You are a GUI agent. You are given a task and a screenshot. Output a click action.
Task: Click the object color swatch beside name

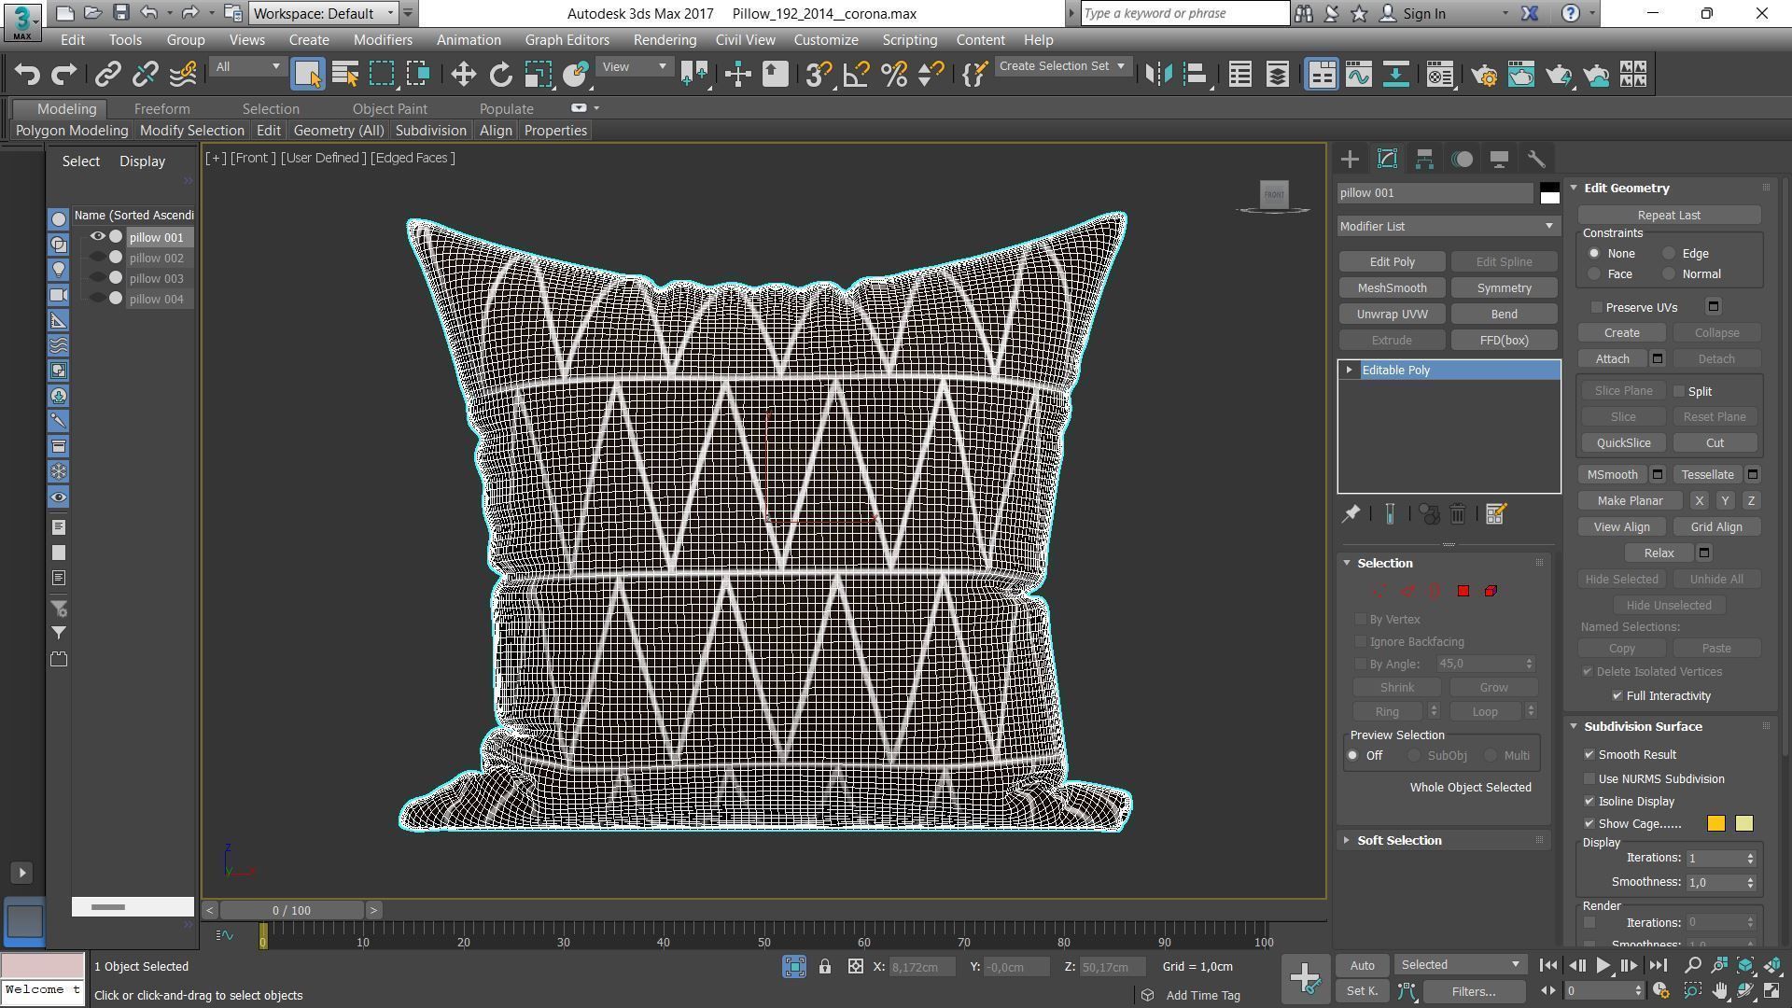coord(1549,193)
